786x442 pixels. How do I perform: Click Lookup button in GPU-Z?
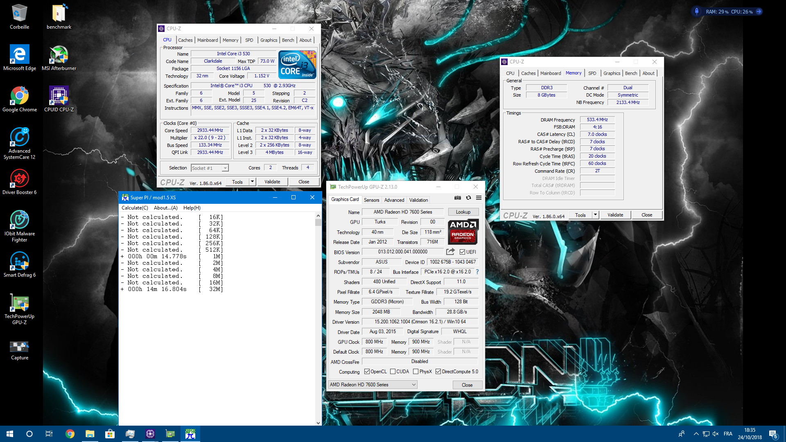[x=463, y=212]
